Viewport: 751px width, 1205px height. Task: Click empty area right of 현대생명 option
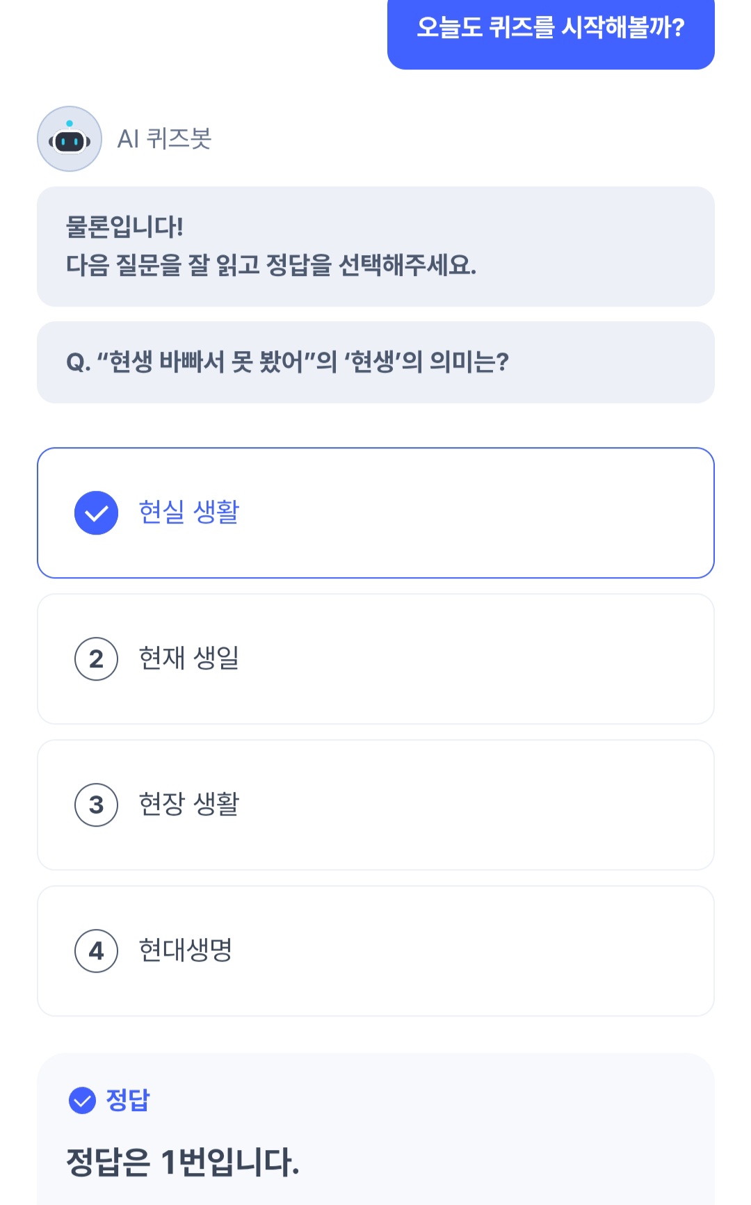487,951
